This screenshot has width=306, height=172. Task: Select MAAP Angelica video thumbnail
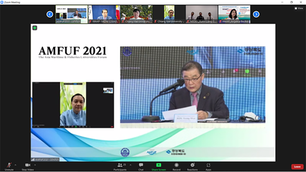(234, 14)
